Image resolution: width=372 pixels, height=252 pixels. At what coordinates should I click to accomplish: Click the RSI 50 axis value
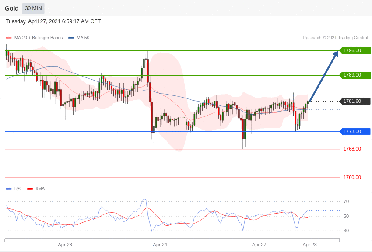346,216
